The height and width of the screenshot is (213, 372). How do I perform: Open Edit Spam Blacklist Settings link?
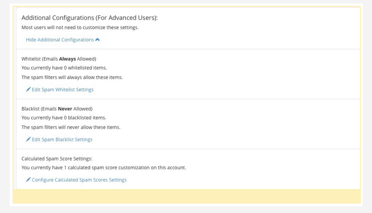click(62, 139)
